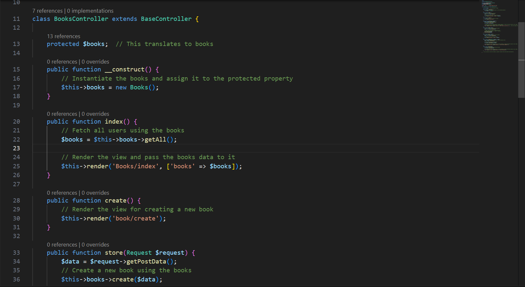
Task: Click the 'book/create' string literal
Action: pos(136,219)
